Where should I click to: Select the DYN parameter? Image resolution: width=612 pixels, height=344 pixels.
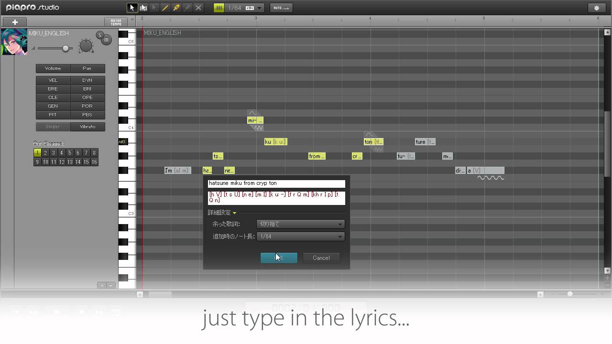point(87,80)
